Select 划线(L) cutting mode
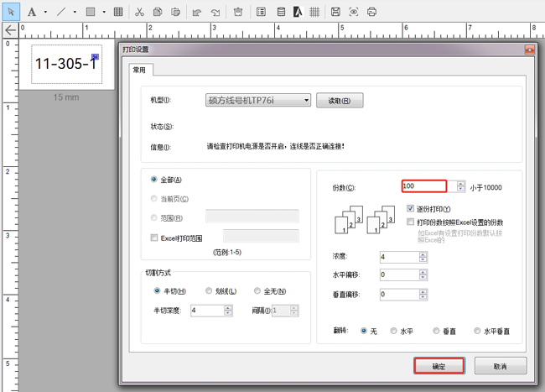The height and width of the screenshot is (392, 545). pyautogui.click(x=209, y=290)
